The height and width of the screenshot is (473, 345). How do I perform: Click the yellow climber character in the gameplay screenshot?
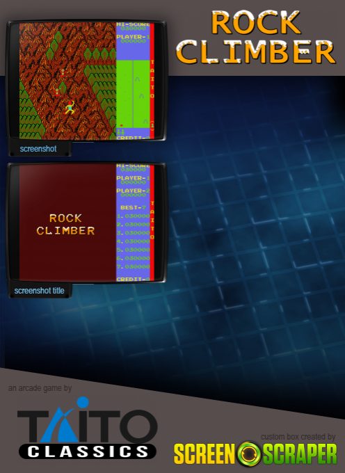(70, 107)
